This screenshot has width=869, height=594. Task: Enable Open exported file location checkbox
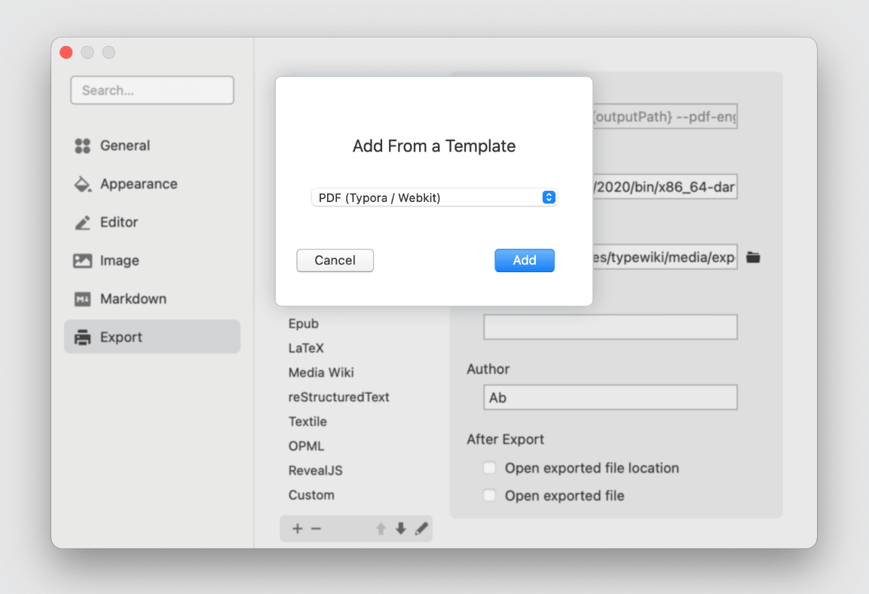coord(490,468)
